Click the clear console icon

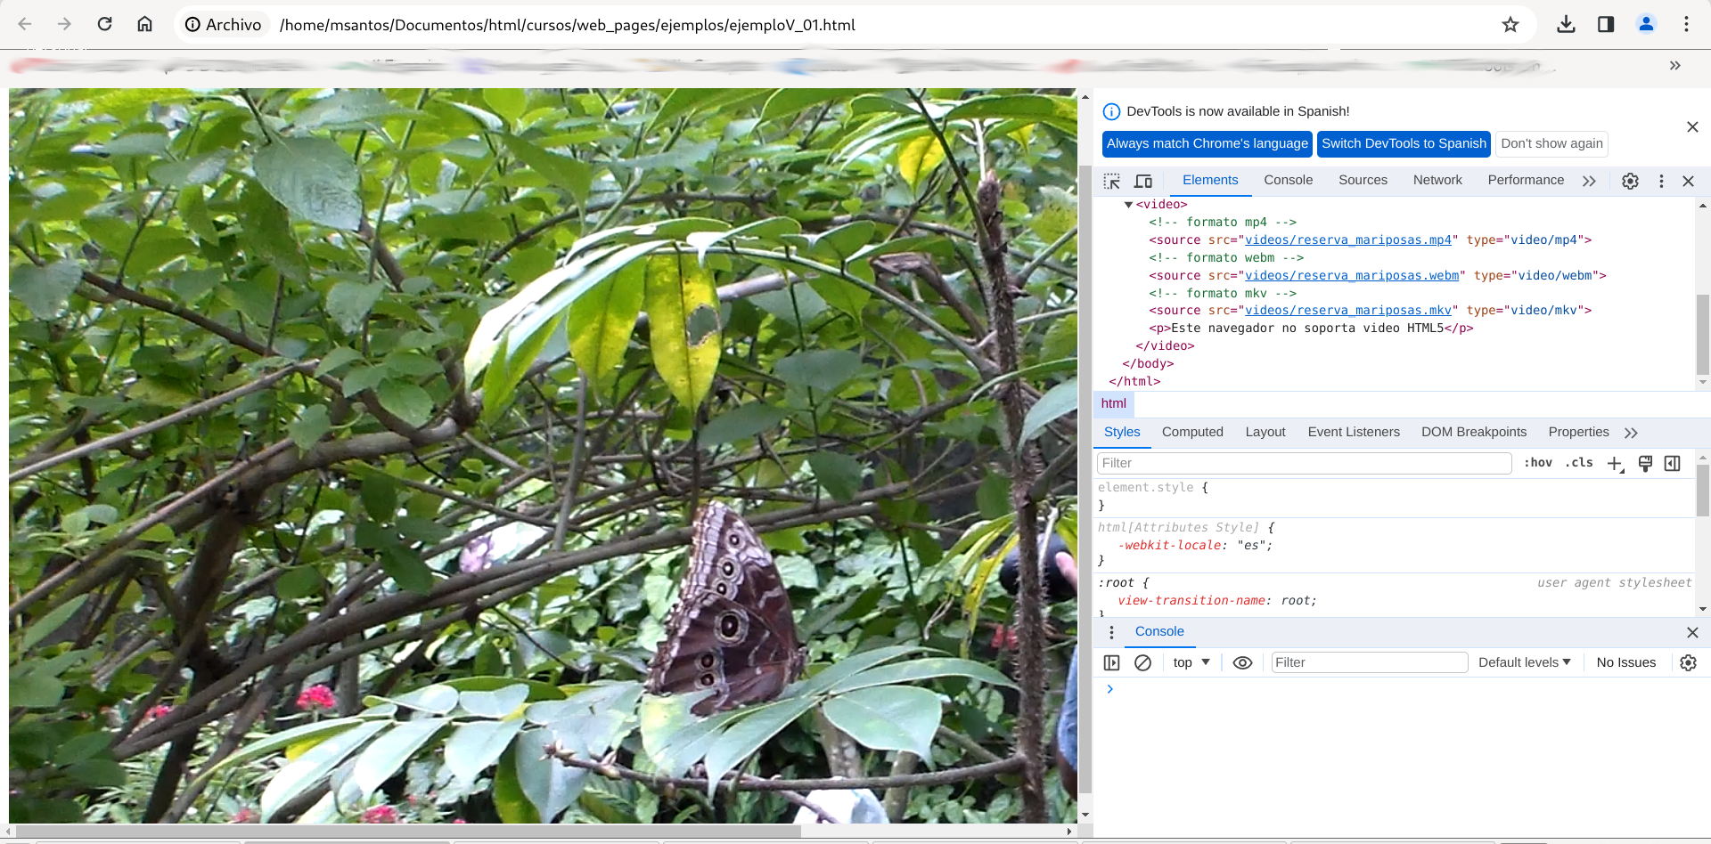(x=1142, y=662)
